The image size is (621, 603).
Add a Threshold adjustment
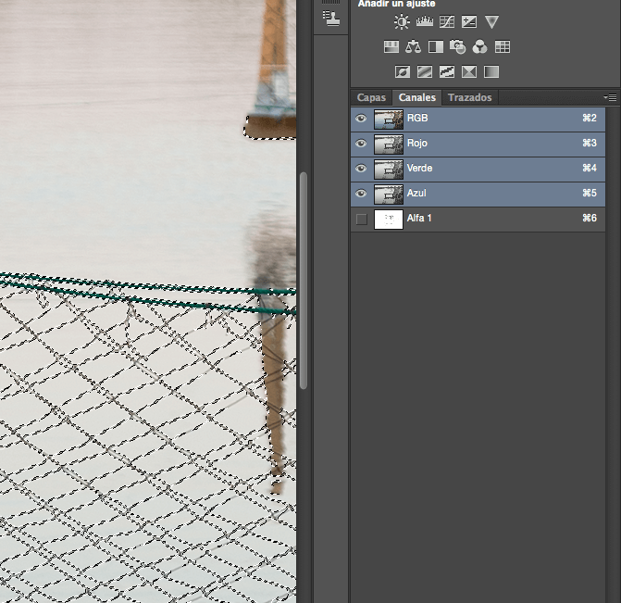point(447,71)
